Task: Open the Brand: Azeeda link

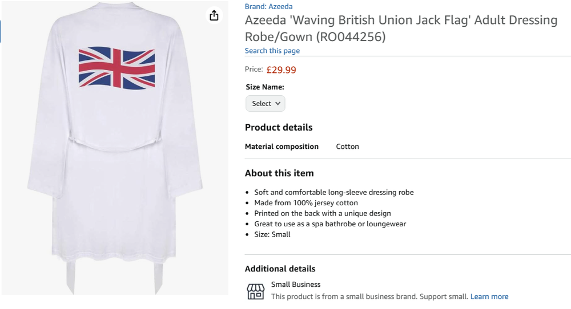Action: (x=268, y=7)
